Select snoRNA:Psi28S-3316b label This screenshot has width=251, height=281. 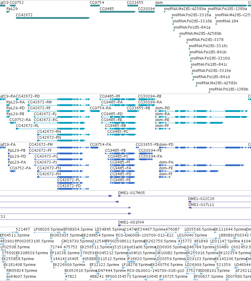pyautogui.click(x=192, y=21)
